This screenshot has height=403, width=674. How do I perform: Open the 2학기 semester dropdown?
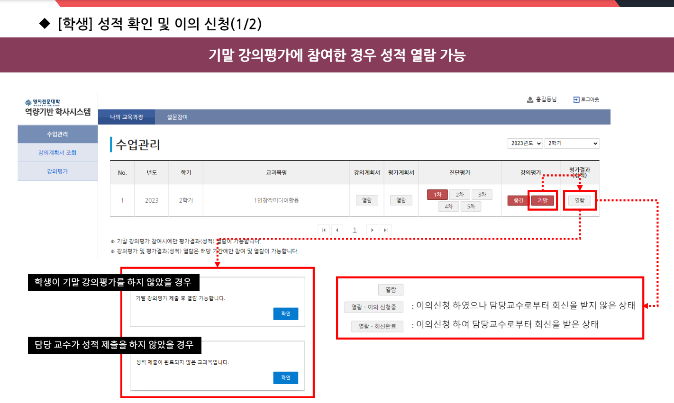(x=571, y=143)
